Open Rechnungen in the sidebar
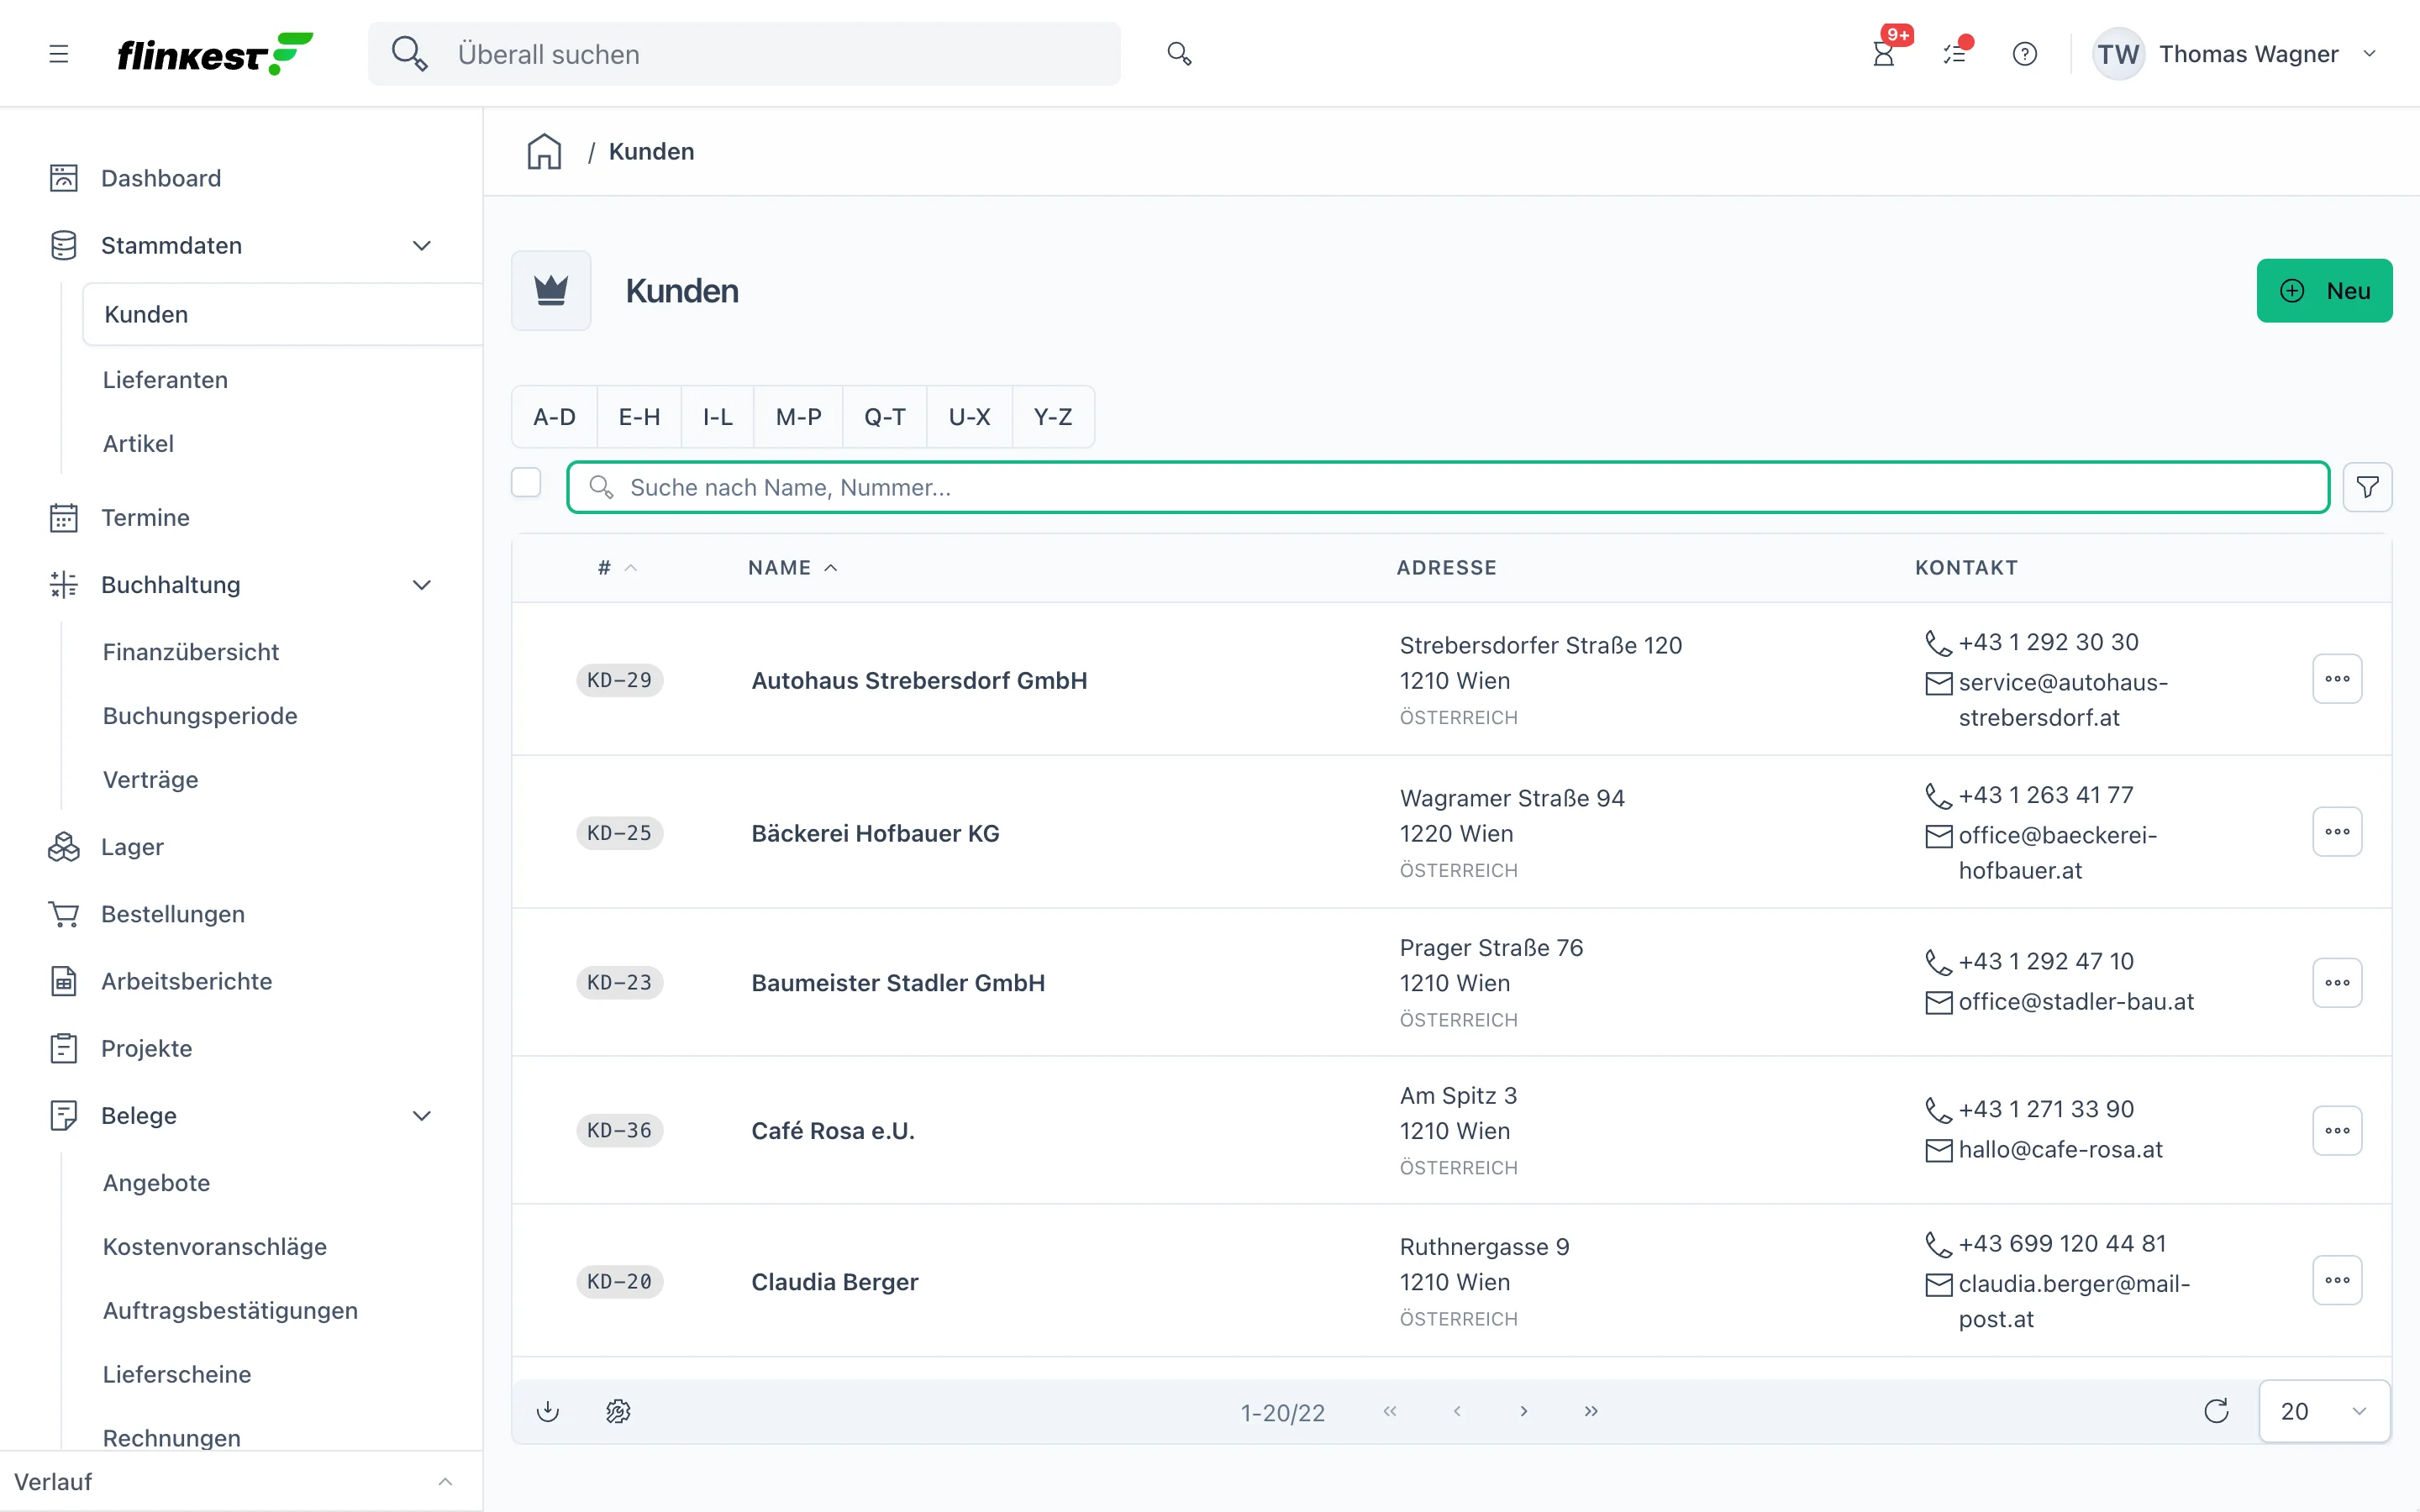This screenshot has height=1512, width=2420. 172,1438
